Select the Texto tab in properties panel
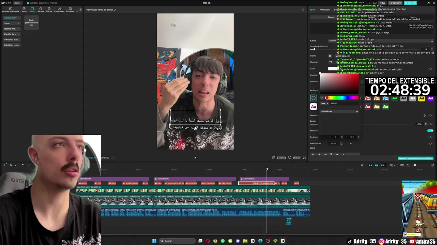Screen dimensions: 437x245 (x=313, y=10)
